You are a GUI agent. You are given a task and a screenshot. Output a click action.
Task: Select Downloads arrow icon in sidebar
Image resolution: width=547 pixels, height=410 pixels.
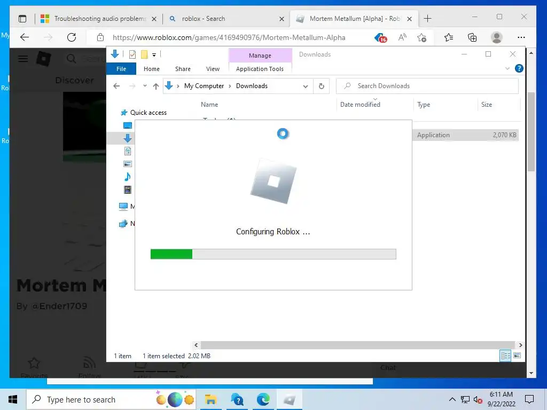tap(128, 138)
